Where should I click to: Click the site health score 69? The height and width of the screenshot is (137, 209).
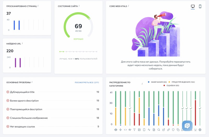pyautogui.click(x=78, y=26)
